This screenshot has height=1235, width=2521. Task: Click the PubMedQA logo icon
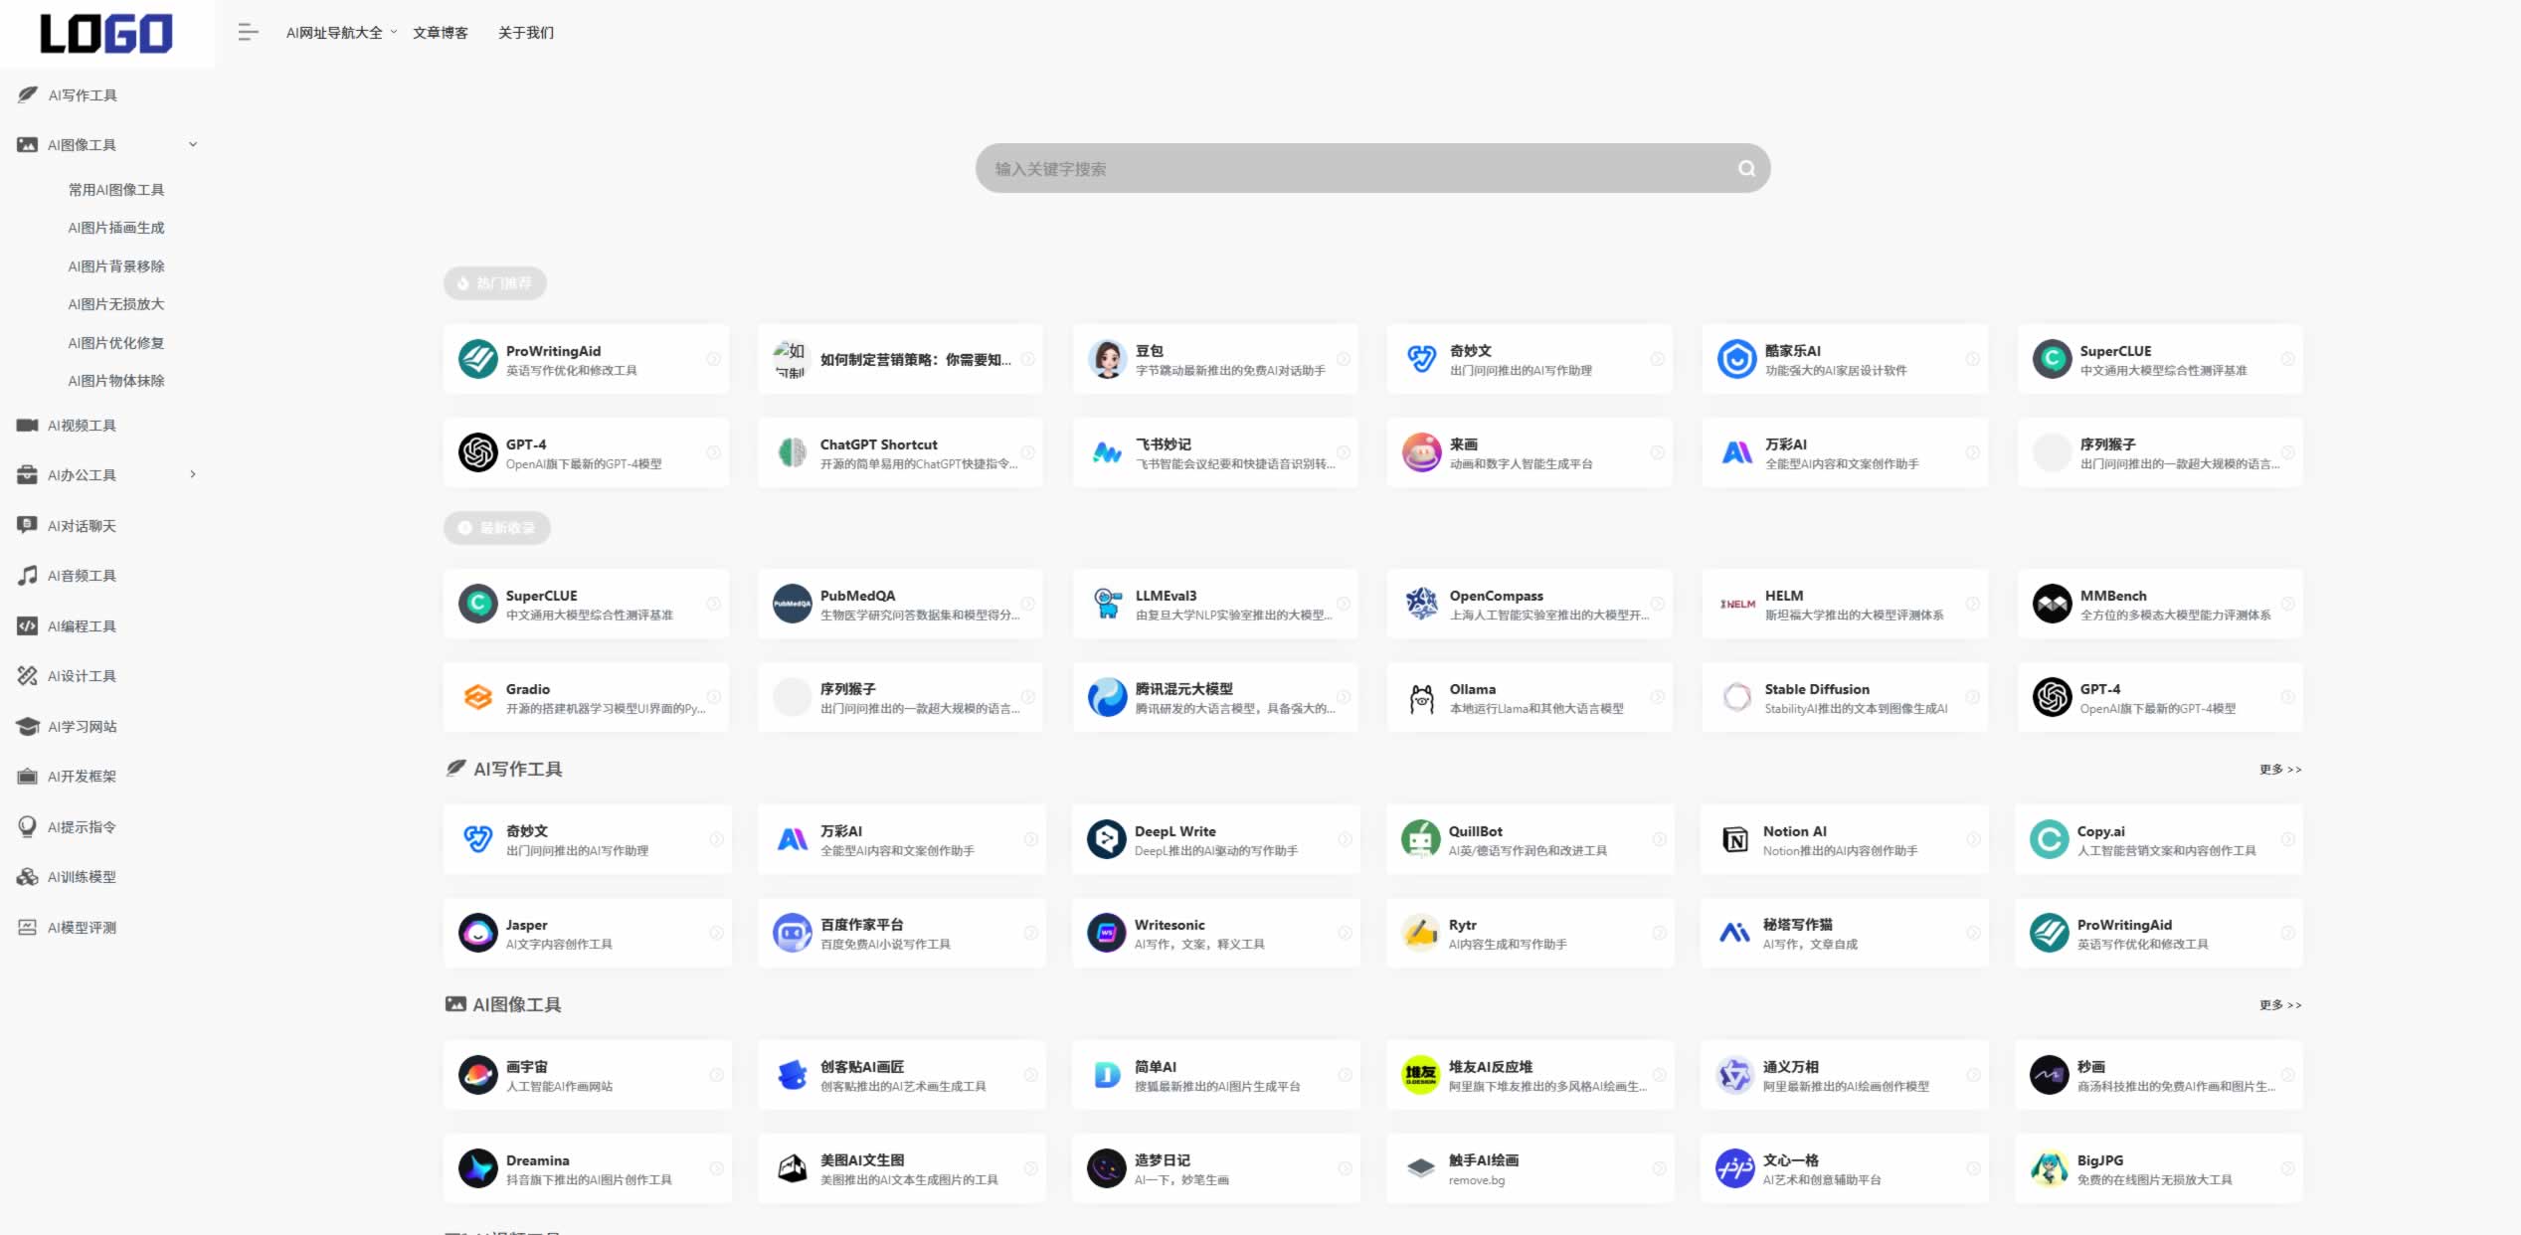[792, 604]
